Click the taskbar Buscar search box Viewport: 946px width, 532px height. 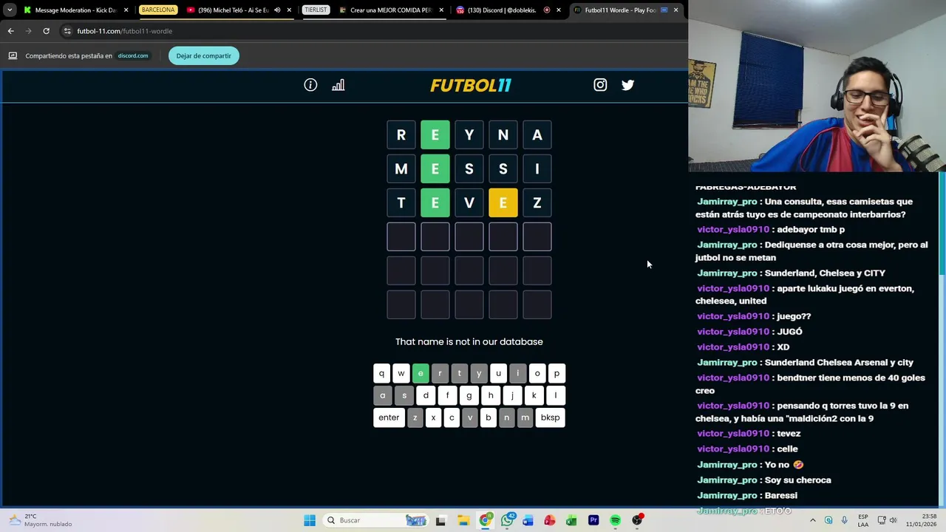[377, 520]
